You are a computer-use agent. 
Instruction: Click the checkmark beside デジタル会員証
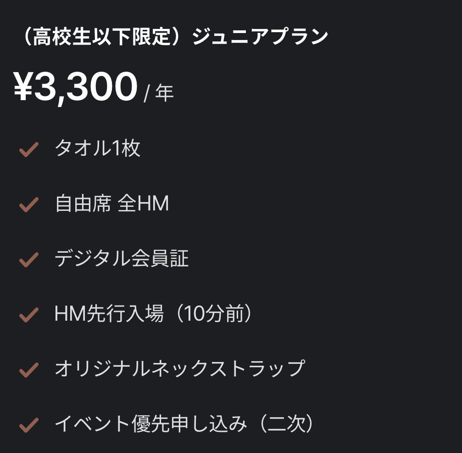pyautogui.click(x=28, y=260)
